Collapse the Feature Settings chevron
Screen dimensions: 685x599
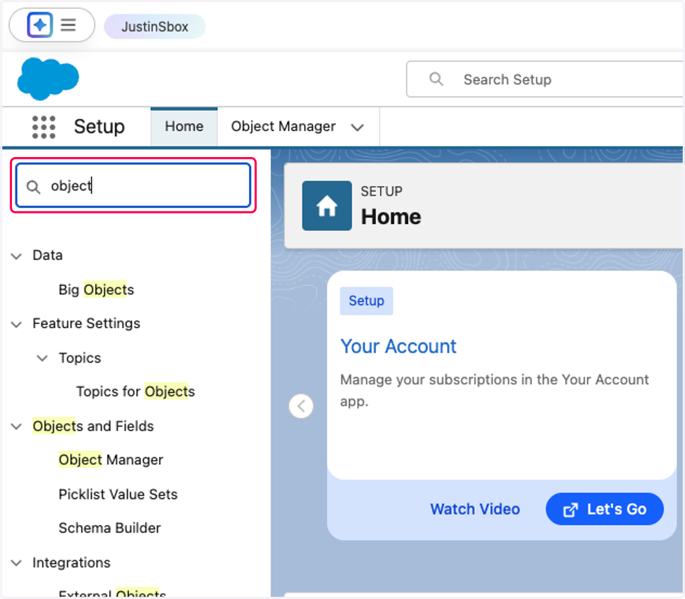coord(17,324)
